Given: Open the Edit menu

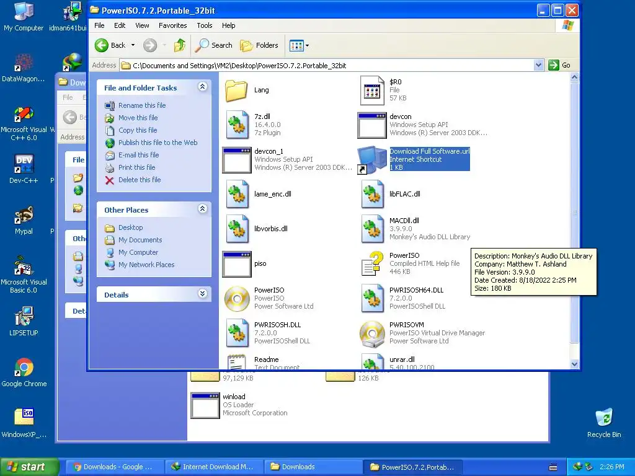Looking at the screenshot, I should click(120, 25).
